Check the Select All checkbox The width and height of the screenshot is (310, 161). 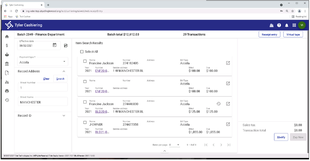(82, 52)
